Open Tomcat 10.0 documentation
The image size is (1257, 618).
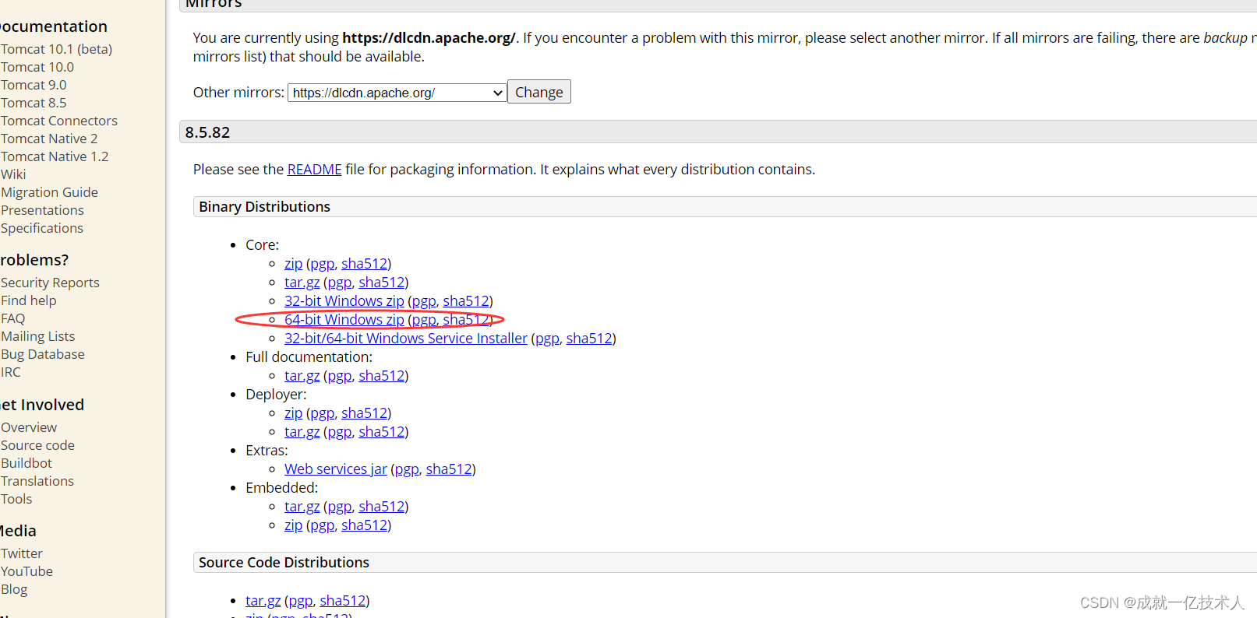(x=37, y=67)
